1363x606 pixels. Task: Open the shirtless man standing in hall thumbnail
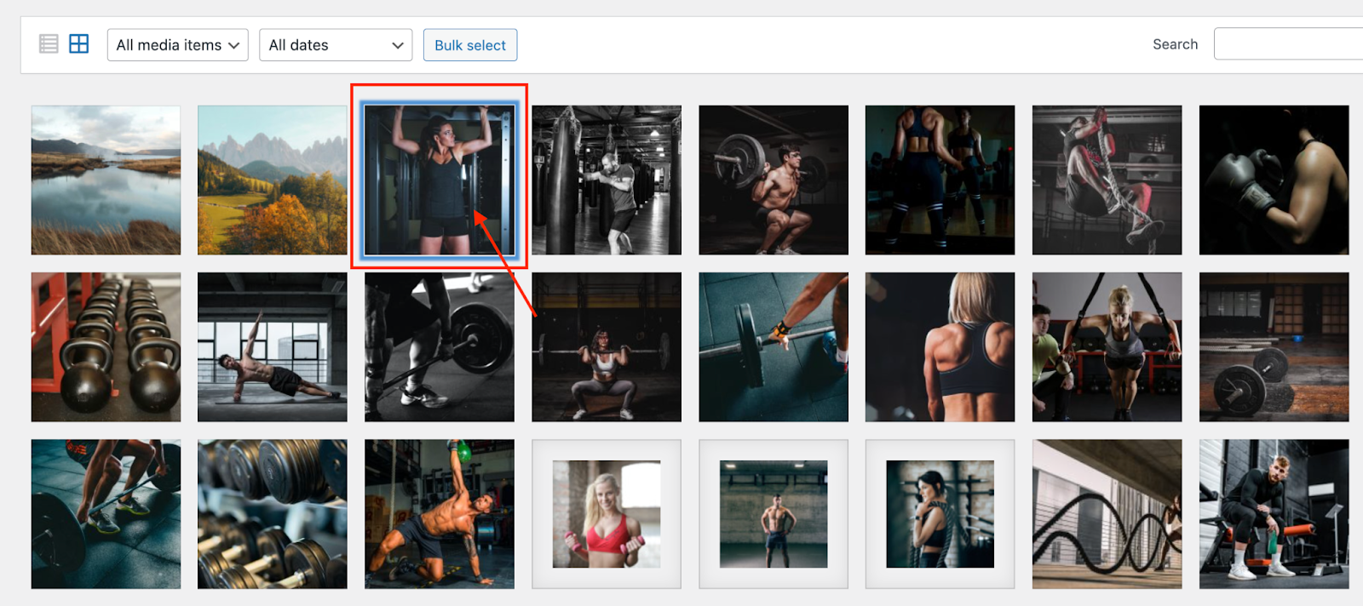tap(774, 514)
